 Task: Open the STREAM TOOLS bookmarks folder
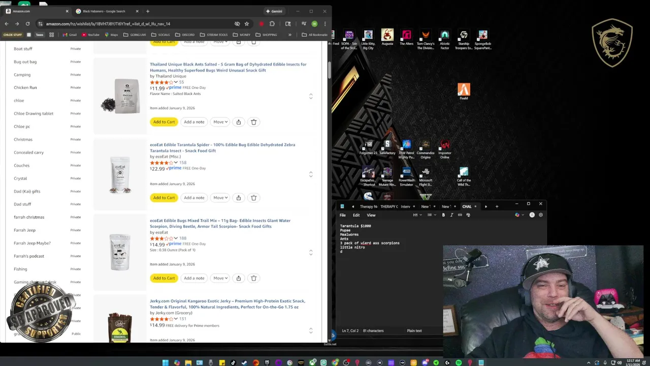[214, 35]
